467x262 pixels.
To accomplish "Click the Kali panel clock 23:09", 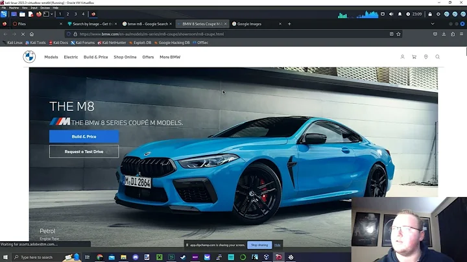I will pyautogui.click(x=417, y=14).
